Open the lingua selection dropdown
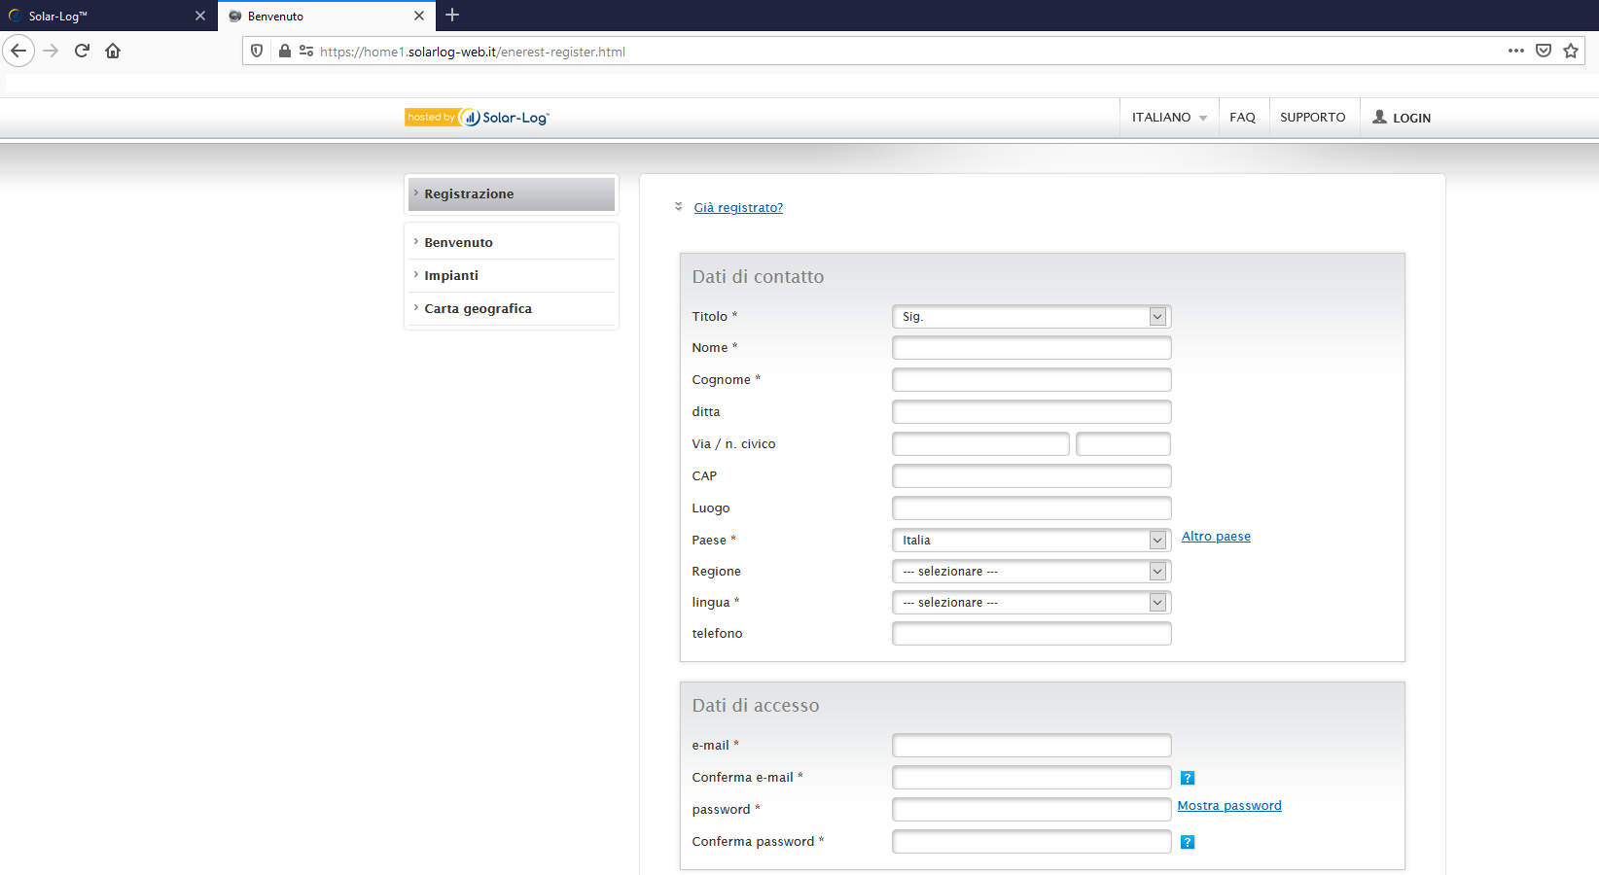This screenshot has height=875, width=1599. (1031, 603)
